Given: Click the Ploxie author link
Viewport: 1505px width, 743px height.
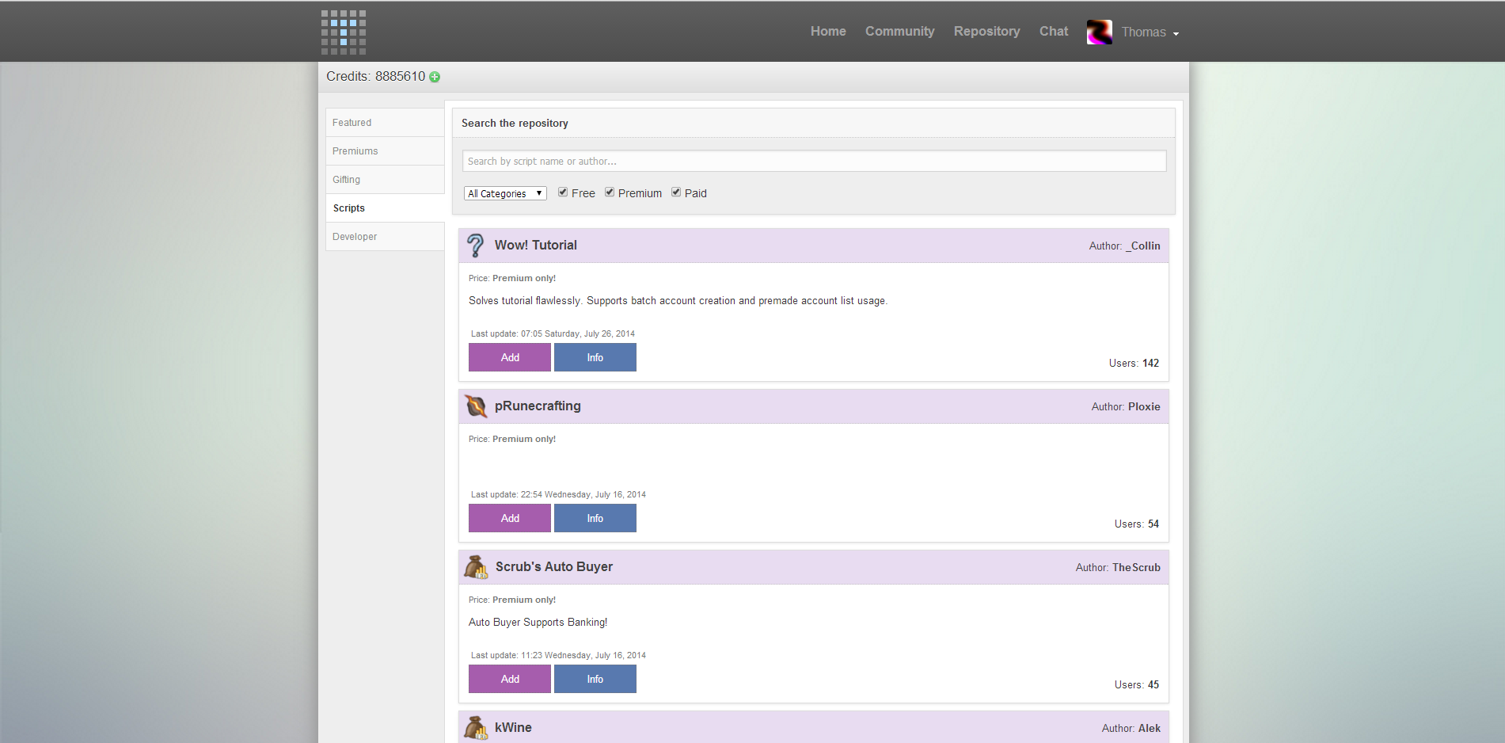Looking at the screenshot, I should [1144, 406].
